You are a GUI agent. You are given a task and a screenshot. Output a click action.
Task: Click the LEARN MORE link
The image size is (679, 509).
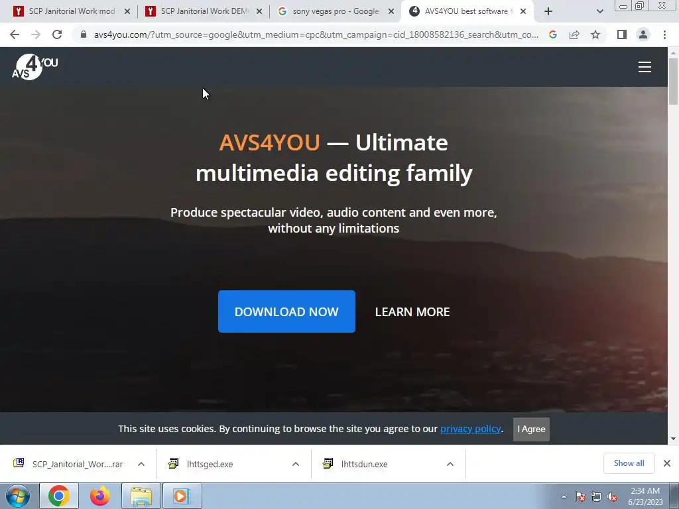point(412,312)
